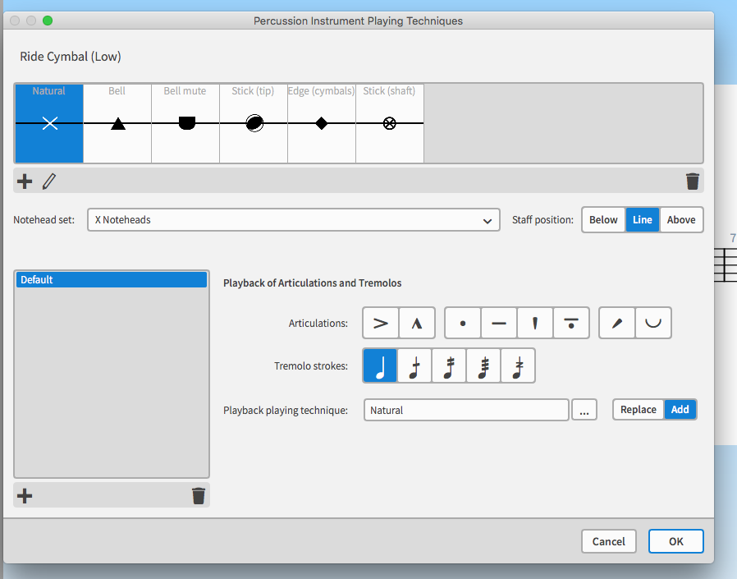This screenshot has width=737, height=579.
Task: Add a new playing technique with plus icon
Action: click(x=24, y=182)
